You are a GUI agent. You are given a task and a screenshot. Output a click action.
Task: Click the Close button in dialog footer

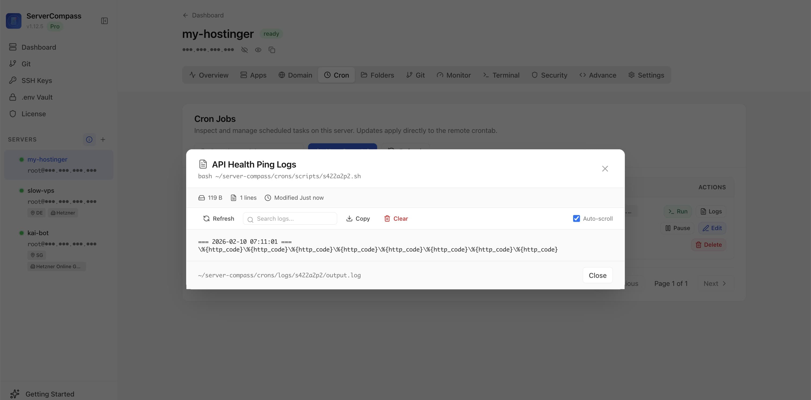(x=598, y=275)
